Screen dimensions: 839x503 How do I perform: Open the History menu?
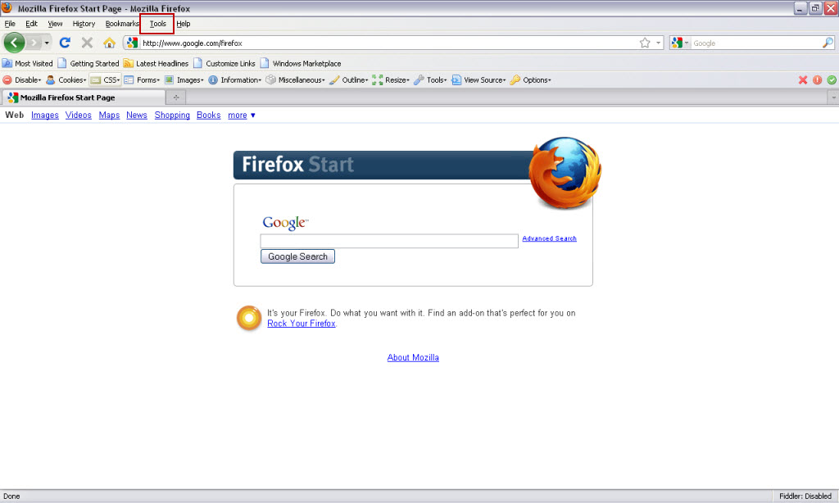[x=84, y=24]
